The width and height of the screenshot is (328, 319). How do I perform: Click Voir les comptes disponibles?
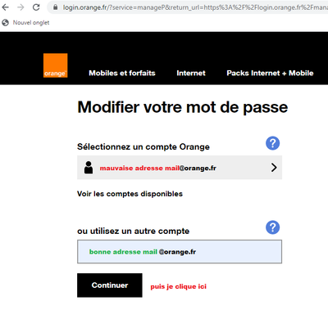130,194
